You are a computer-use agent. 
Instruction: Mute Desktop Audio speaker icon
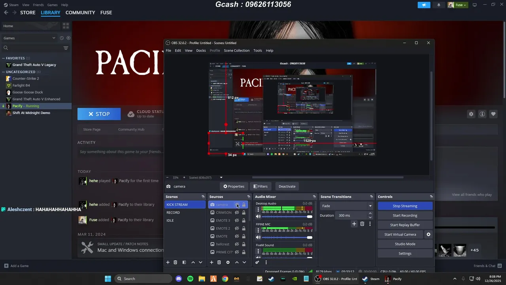[258, 217]
